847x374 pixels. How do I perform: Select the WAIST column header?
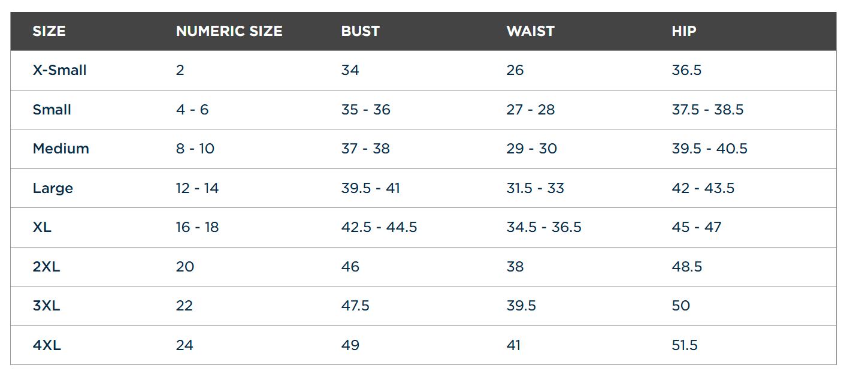[530, 31]
